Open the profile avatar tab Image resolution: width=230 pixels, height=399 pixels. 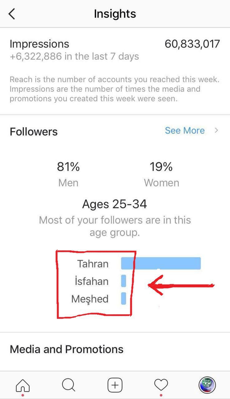click(207, 385)
